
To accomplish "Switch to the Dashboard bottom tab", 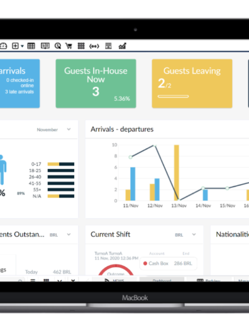I will 162,280.
